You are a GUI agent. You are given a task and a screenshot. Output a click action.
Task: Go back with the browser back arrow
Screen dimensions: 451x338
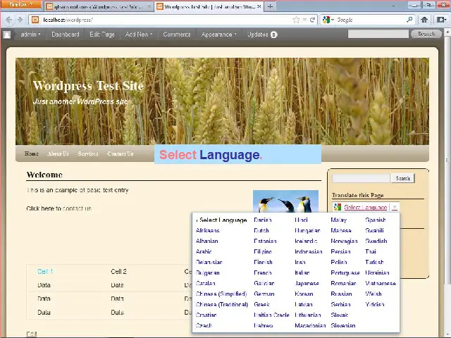click(x=9, y=20)
